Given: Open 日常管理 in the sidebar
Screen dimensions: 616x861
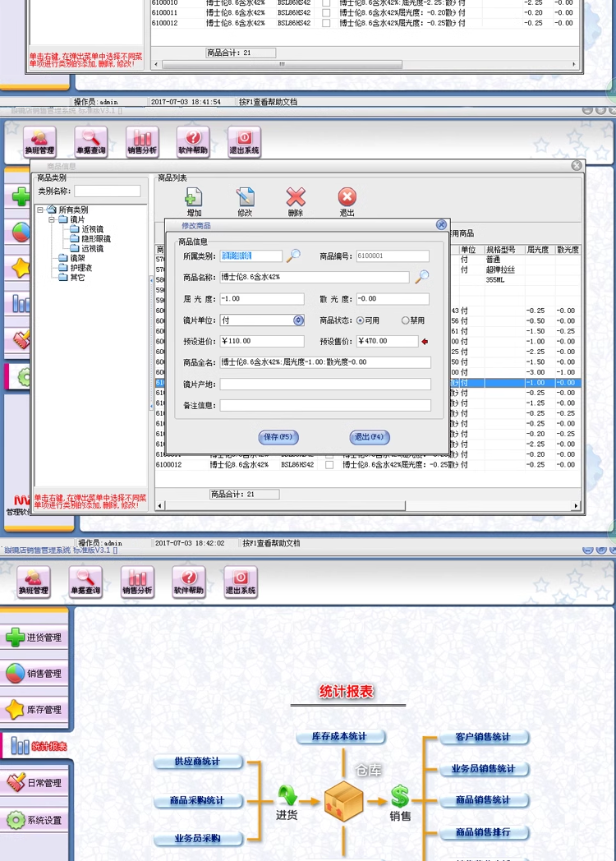Looking at the screenshot, I should coord(34,783).
